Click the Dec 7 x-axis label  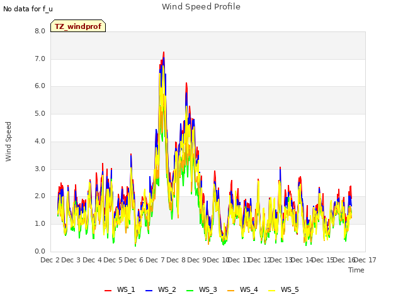(x=156, y=260)
